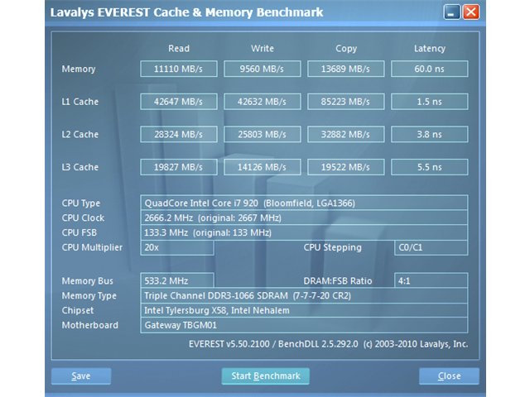Click the Memory row label
Image resolution: width=530 pixels, height=397 pixels.
click(x=79, y=69)
